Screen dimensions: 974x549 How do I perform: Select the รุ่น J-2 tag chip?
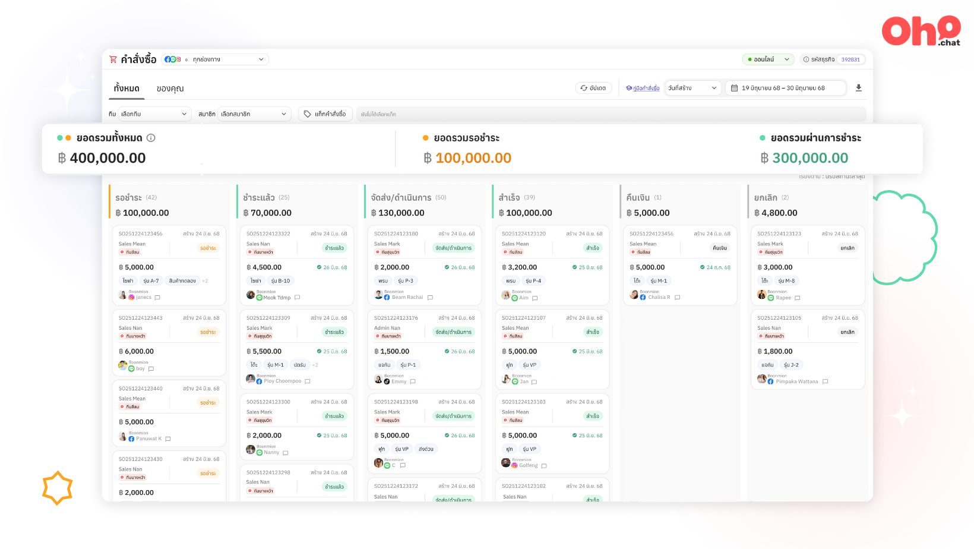click(x=791, y=365)
